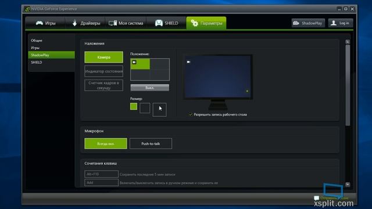Click the monitor preview image
Image resolution: width=372 pixels, height=209 pixels.
[x=217, y=82]
